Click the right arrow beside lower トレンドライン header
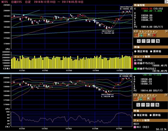 point(136,95)
